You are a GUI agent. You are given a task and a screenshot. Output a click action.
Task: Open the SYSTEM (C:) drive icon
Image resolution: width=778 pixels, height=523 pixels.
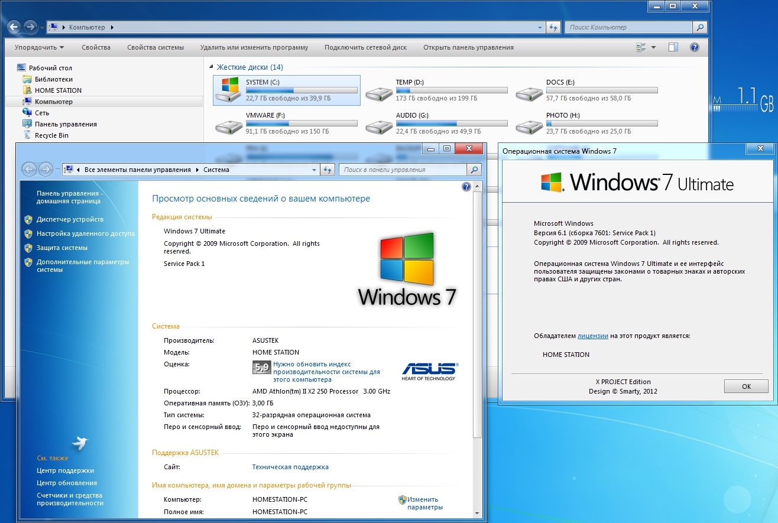click(x=228, y=90)
